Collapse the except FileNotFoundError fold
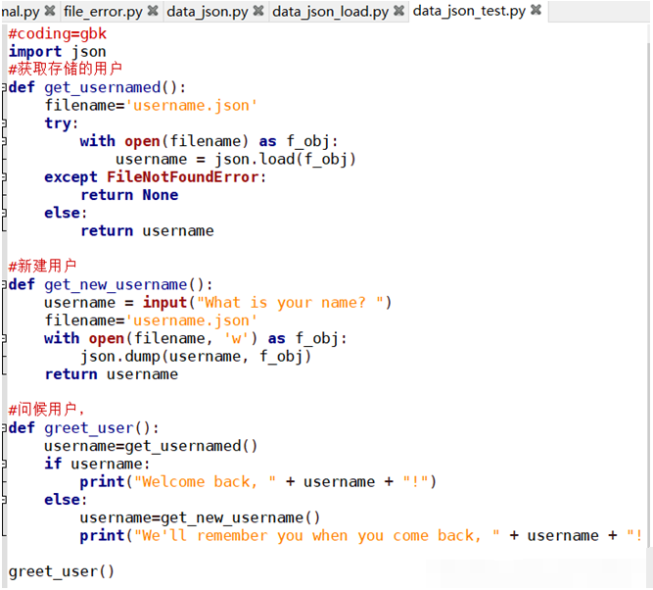 4,176
